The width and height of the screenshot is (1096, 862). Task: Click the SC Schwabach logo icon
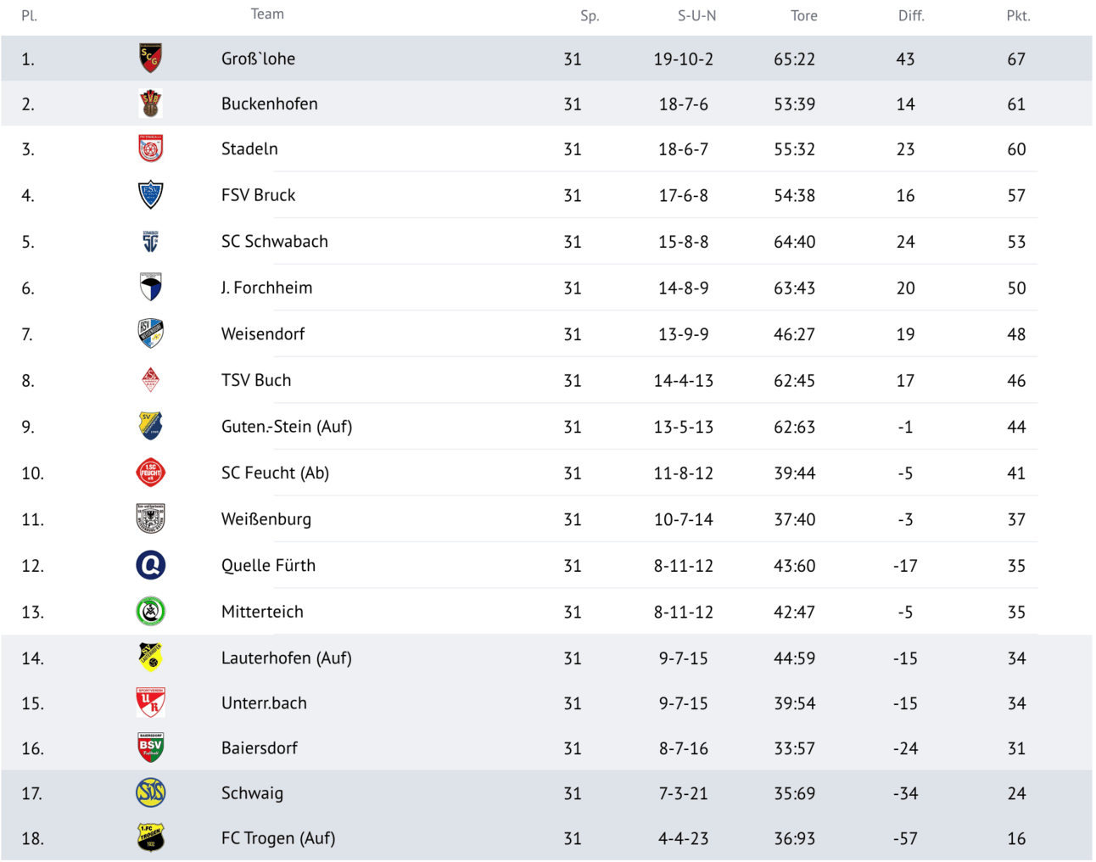pos(150,242)
